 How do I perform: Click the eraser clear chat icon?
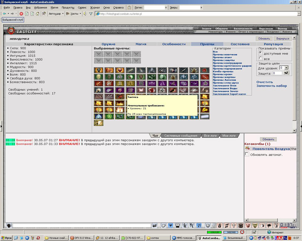point(163,226)
